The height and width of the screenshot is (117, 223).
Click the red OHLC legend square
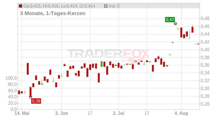pyautogui.click(x=20, y=6)
